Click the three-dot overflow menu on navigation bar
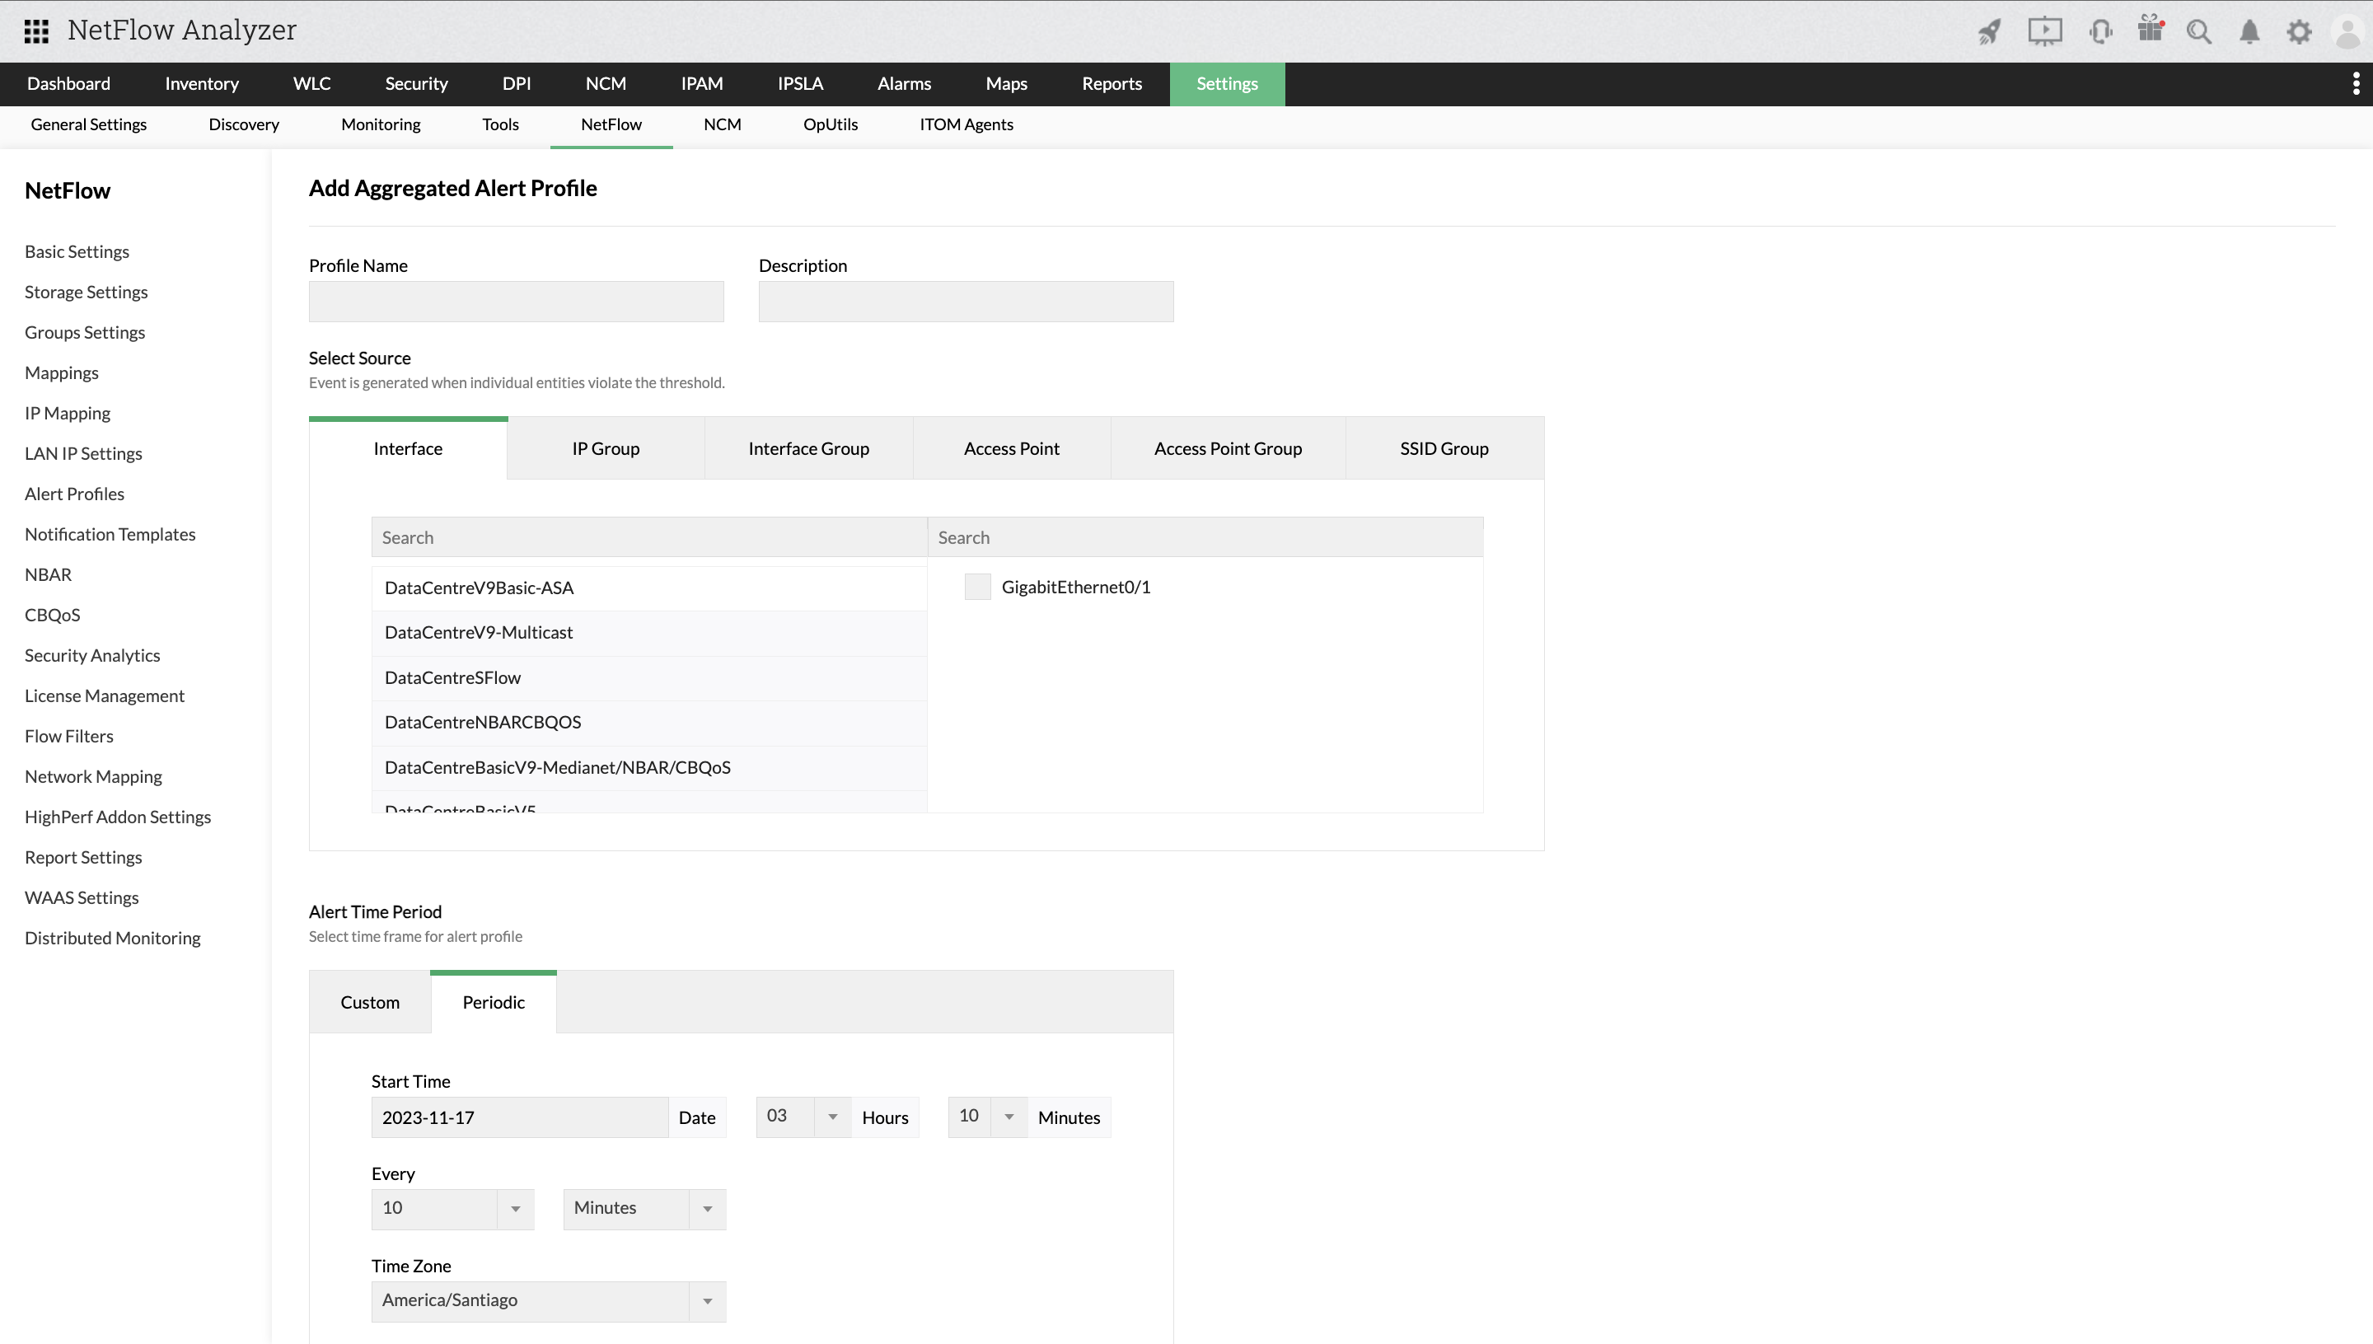 click(2357, 83)
